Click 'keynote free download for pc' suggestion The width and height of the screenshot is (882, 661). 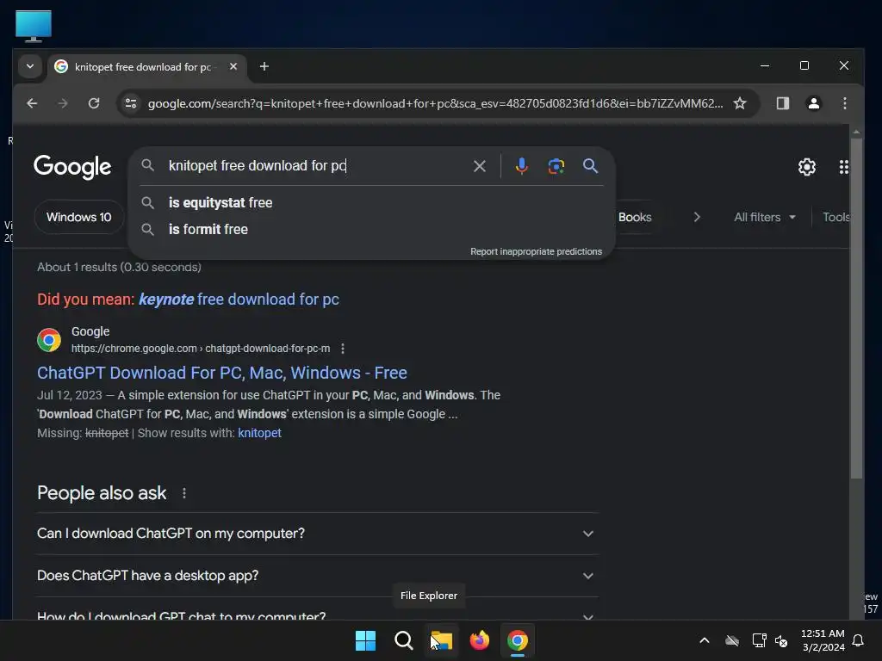(239, 299)
